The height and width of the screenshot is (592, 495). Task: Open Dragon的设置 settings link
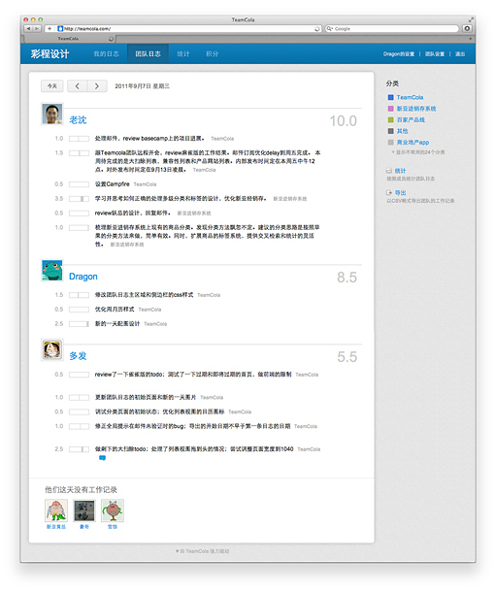pyautogui.click(x=399, y=54)
